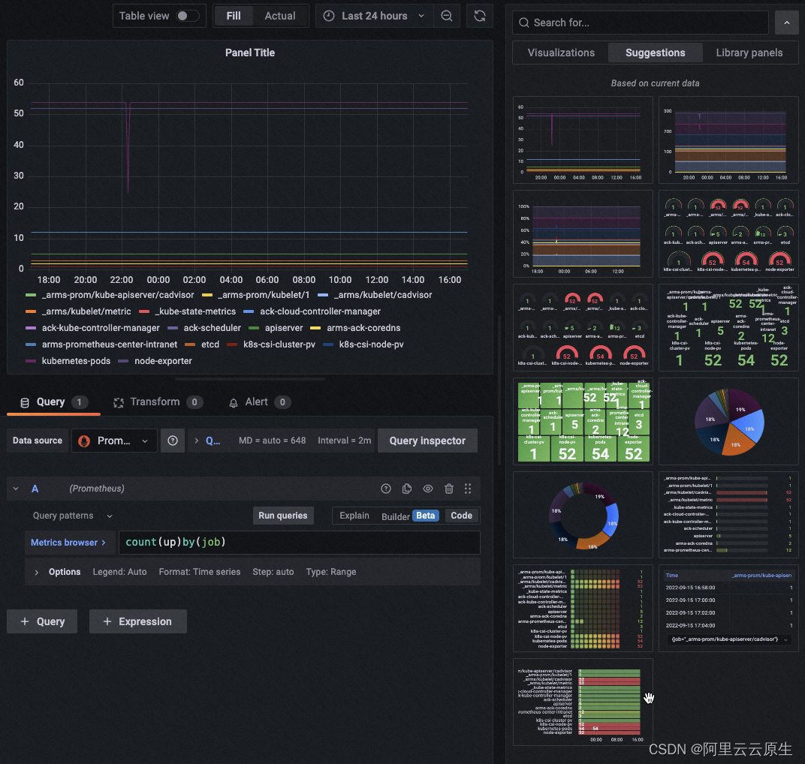805x764 pixels.
Task: Collapse the visualization picker panel
Action: [786, 23]
